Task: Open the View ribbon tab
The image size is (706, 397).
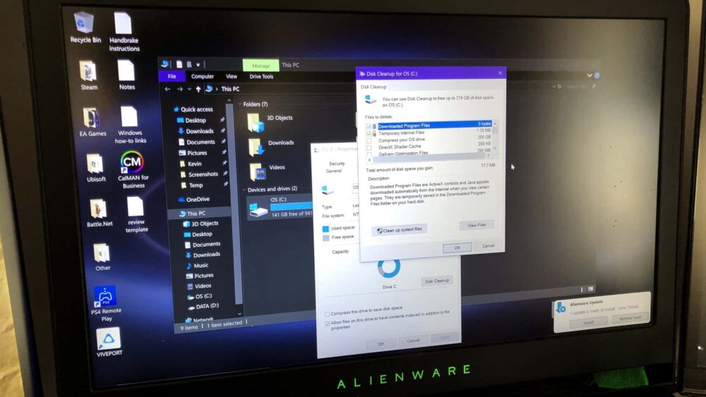Action: pos(232,76)
